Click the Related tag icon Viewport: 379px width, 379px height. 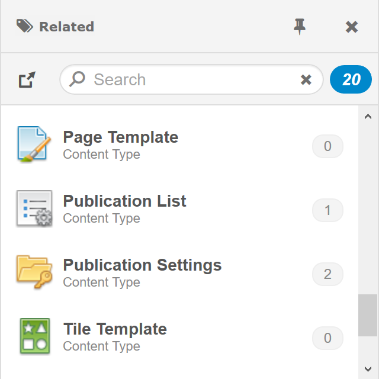coord(24,26)
